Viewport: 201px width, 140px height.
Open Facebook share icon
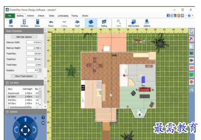click(x=168, y=16)
